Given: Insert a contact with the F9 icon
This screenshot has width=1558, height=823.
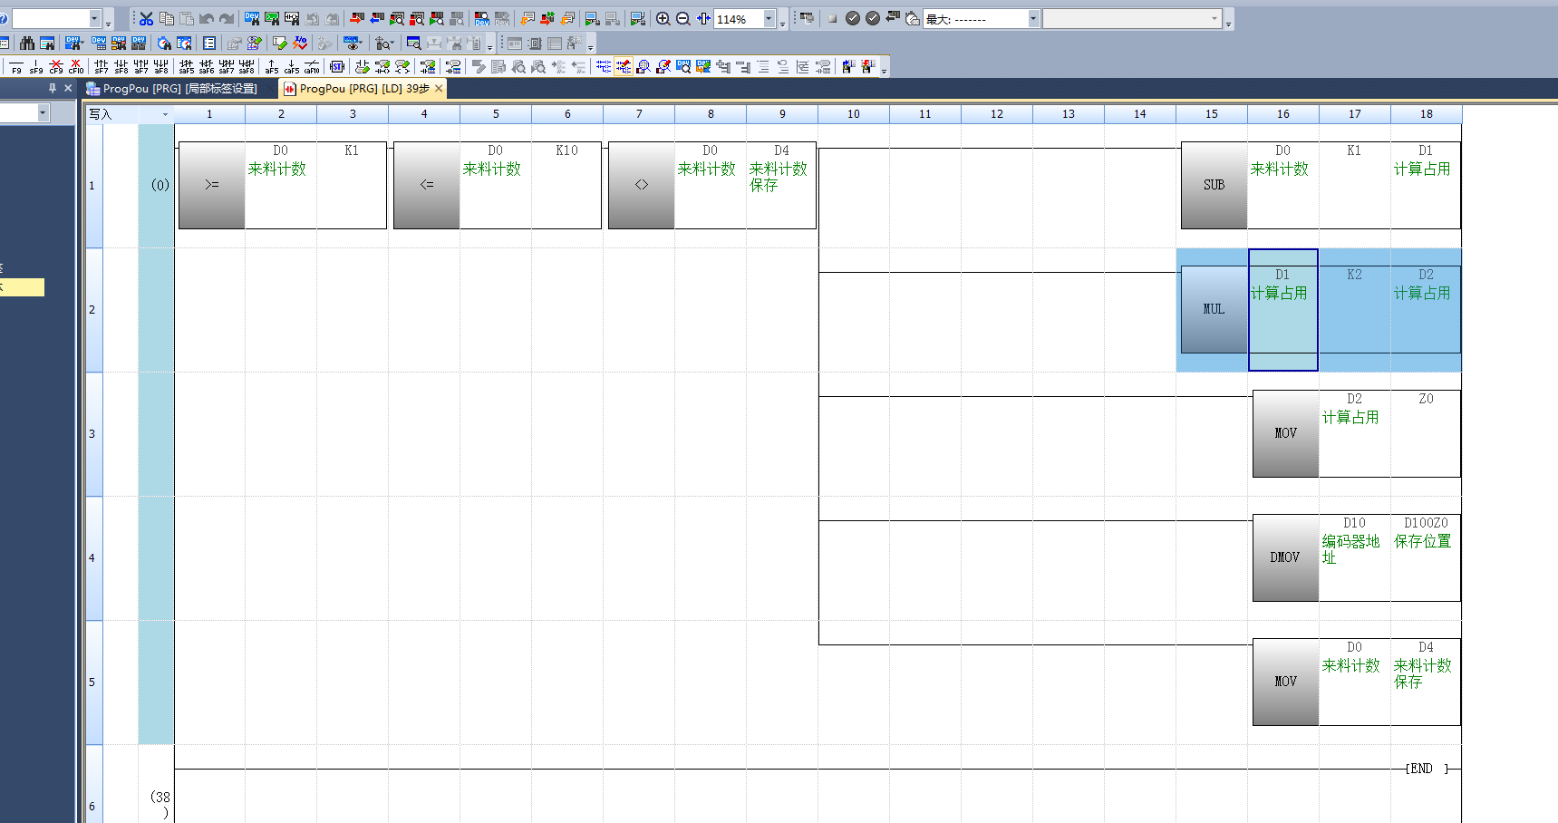Looking at the screenshot, I should coord(16,67).
